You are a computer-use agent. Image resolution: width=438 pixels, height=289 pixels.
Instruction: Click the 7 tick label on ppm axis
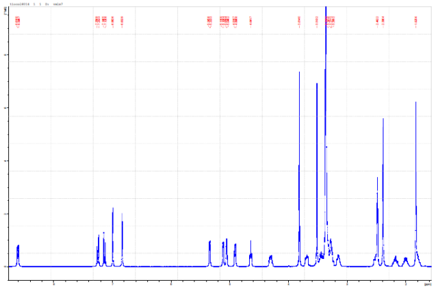pyautogui.click(x=112, y=283)
